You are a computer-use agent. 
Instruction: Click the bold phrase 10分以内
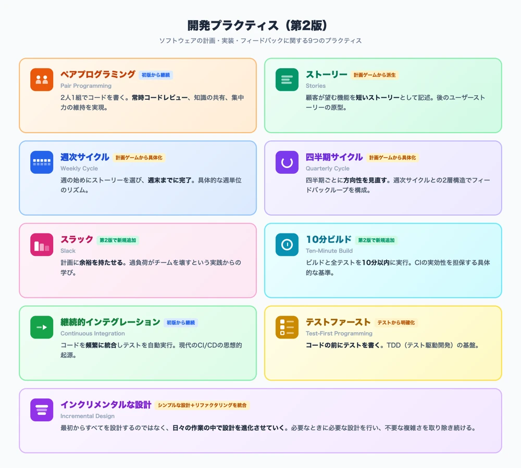(376, 263)
